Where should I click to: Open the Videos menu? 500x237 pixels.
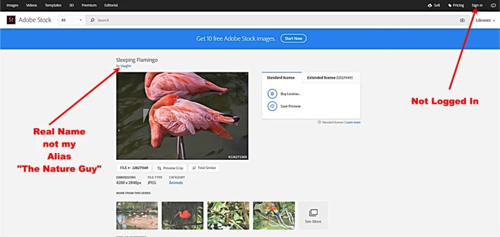(32, 6)
